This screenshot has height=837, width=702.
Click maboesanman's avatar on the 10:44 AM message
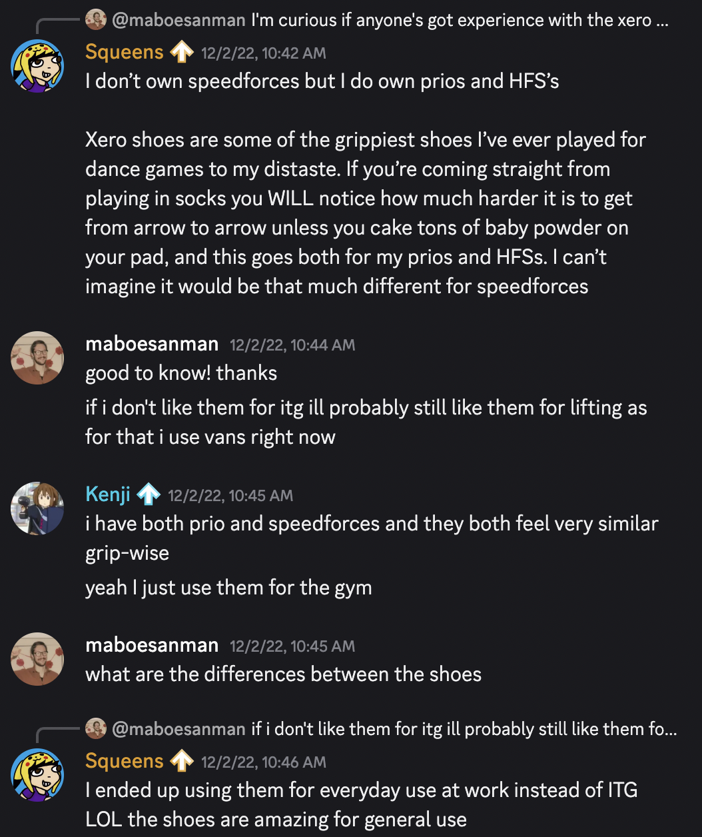tap(37, 358)
